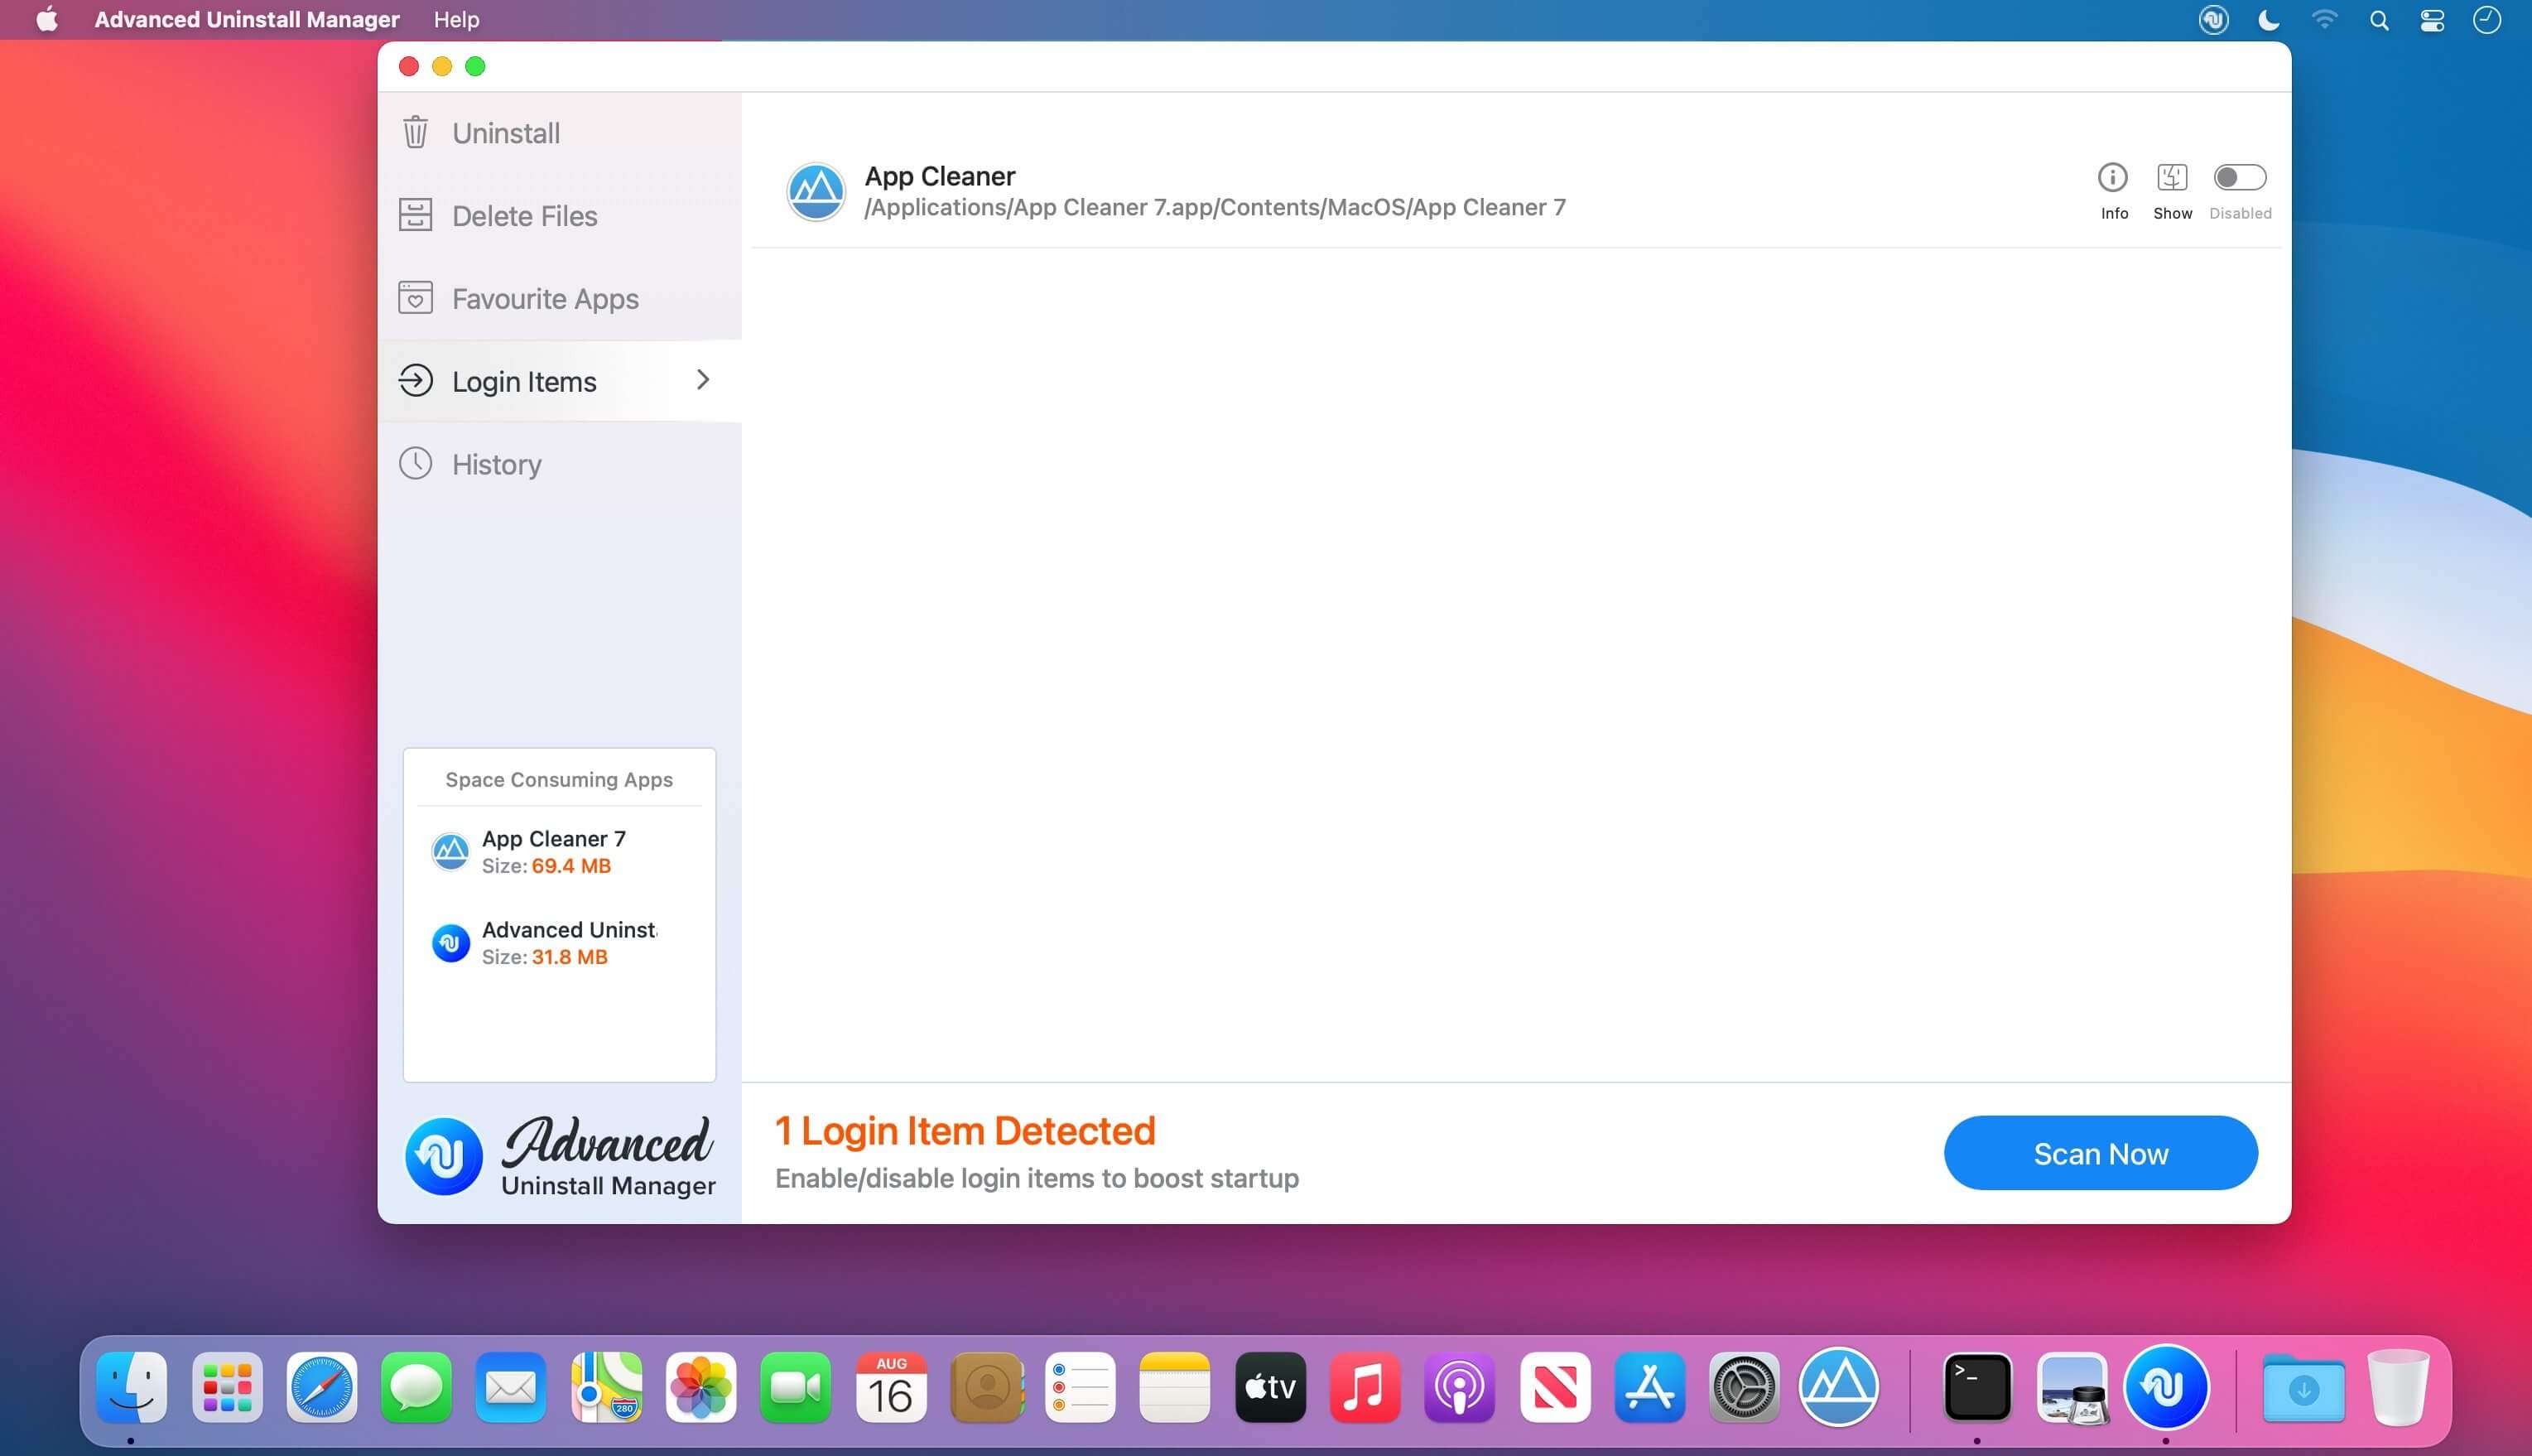Viewport: 2532px width, 1456px height.
Task: Expand the Login Items chevron arrow
Action: pos(703,380)
